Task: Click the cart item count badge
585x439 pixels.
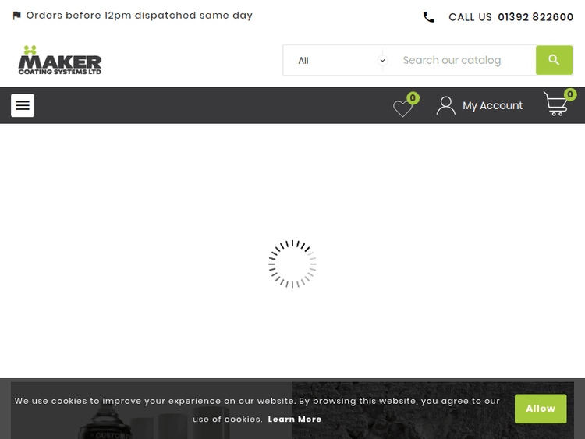Action: 570,94
